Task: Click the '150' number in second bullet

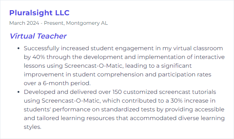Action: (117, 92)
